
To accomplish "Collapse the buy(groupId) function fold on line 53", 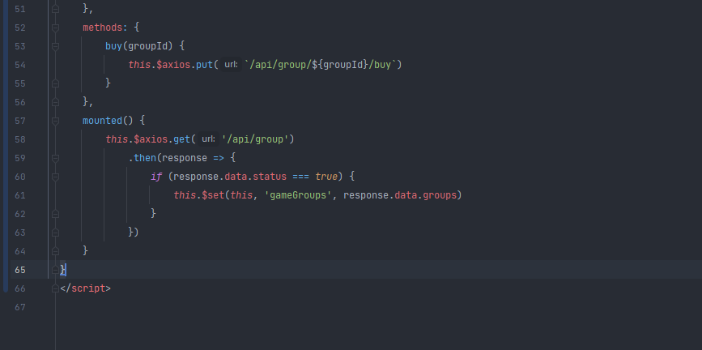I will [x=56, y=46].
